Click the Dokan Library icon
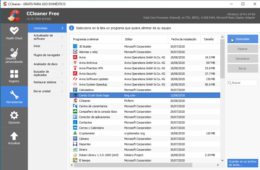 pos(75,155)
